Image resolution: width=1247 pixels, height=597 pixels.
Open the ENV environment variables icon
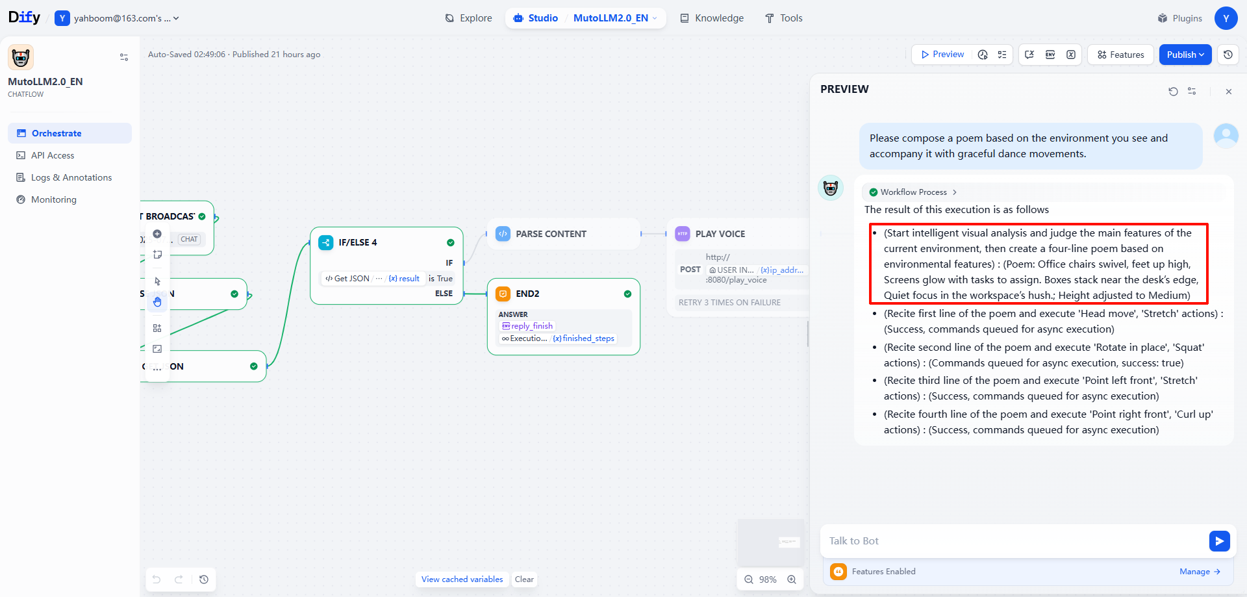click(1050, 55)
